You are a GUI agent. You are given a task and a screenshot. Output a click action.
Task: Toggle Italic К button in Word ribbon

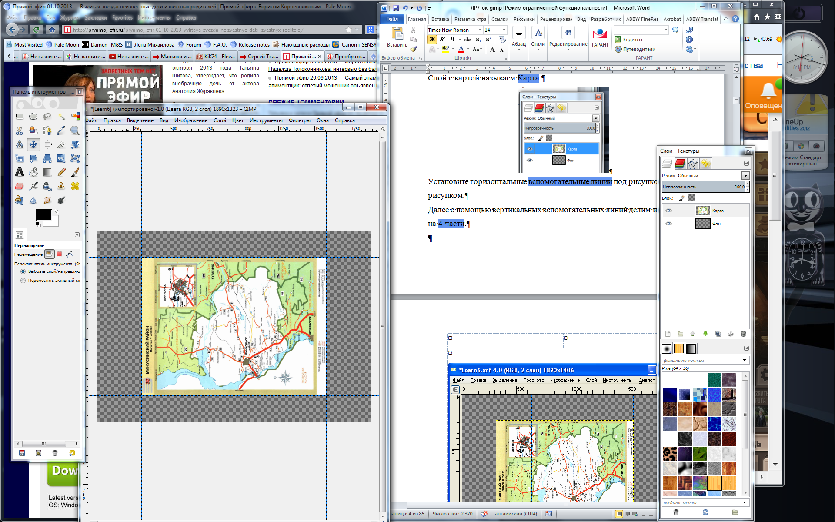coord(442,40)
